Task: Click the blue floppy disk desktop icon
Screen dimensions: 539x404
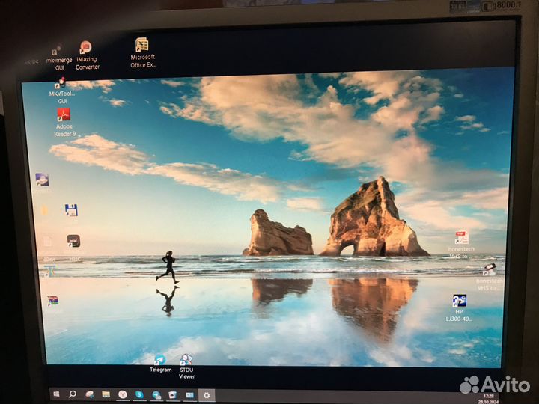Action: pos(71,210)
